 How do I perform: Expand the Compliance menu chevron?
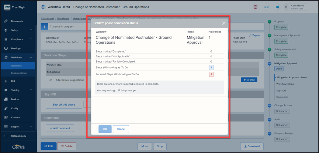[31, 39]
